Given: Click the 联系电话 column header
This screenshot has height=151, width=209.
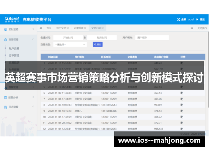Looking at the screenshot, I should point(106,57).
